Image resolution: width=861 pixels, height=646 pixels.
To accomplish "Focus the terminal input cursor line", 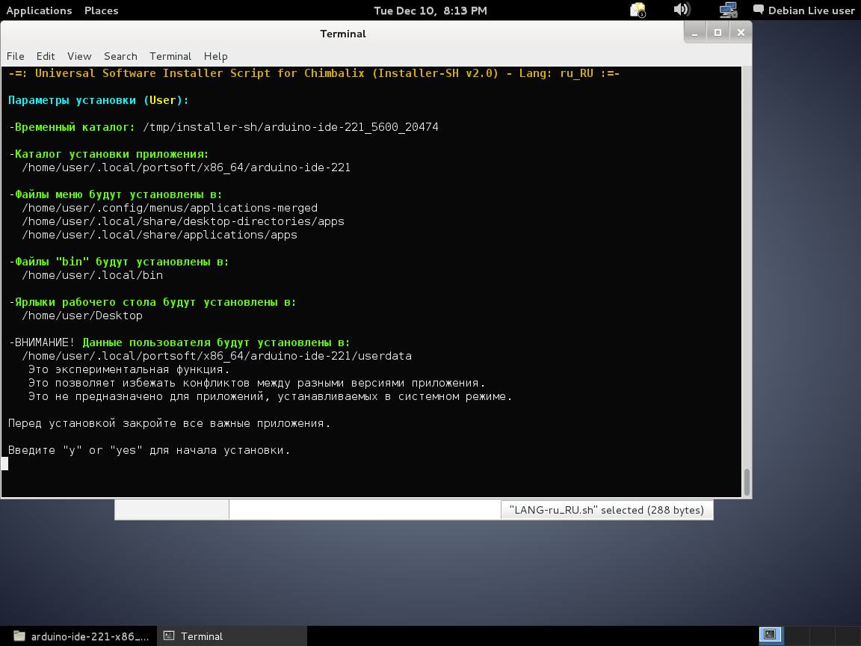I will pyautogui.click(x=5, y=464).
